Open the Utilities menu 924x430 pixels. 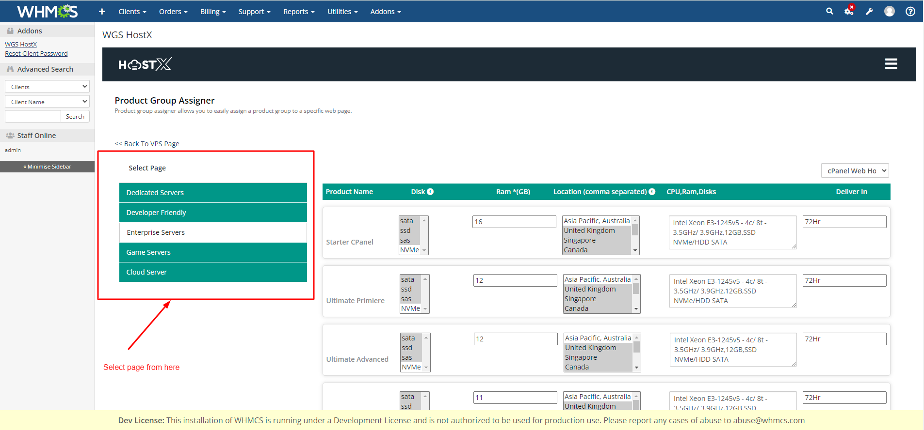click(342, 12)
